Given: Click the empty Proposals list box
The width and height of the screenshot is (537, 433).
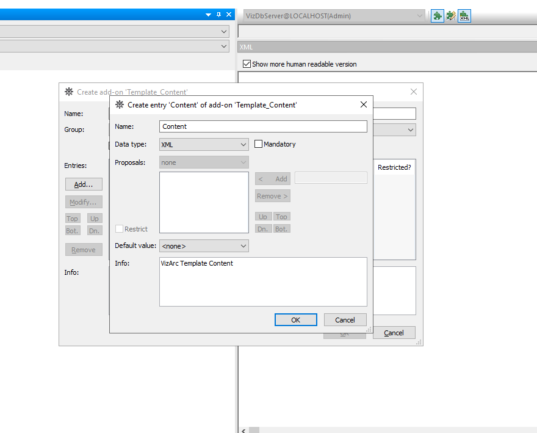Looking at the screenshot, I should click(x=204, y=202).
